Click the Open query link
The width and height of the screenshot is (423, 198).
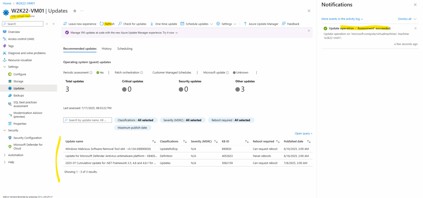(303, 133)
